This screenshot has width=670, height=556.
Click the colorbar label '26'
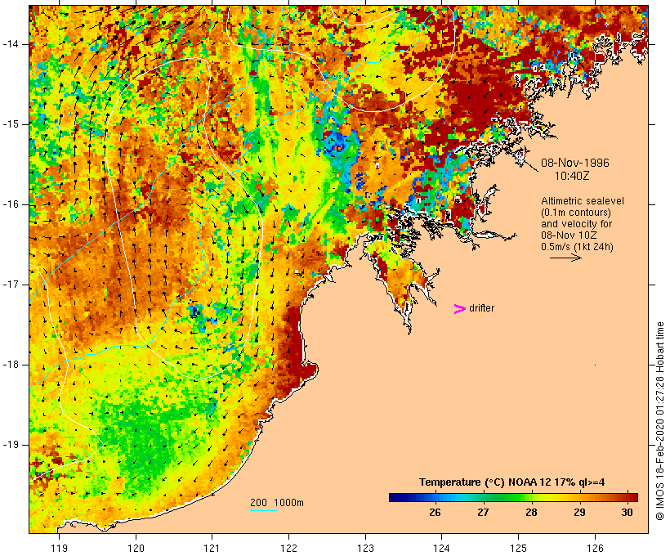435,513
